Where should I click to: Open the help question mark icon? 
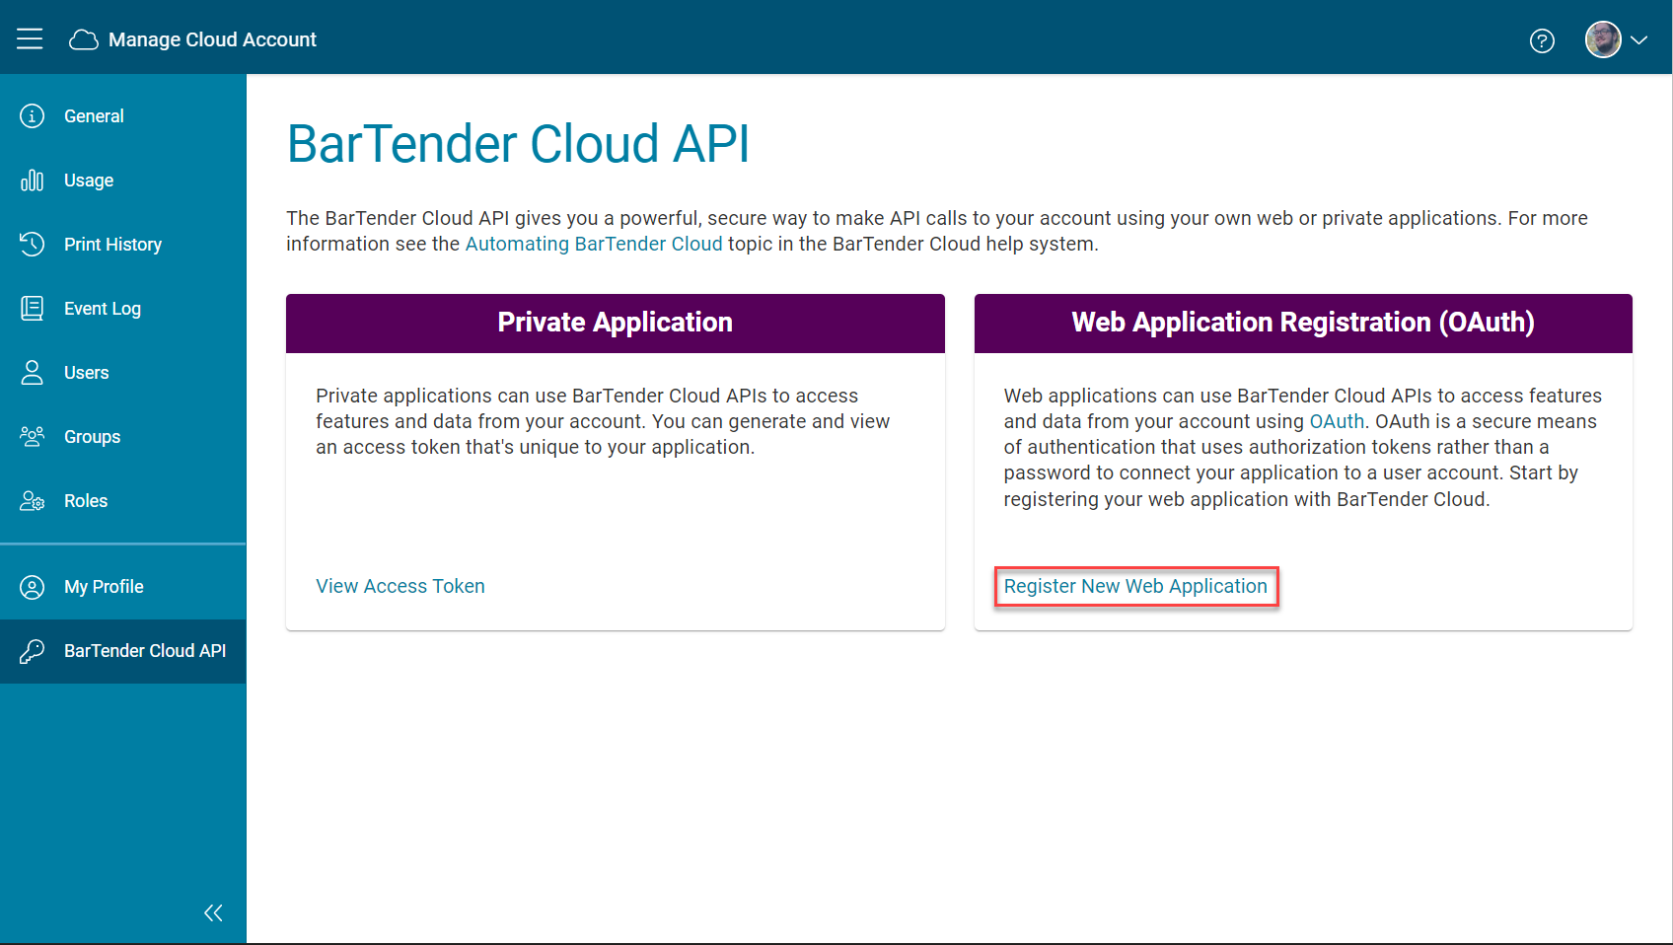pos(1542,40)
